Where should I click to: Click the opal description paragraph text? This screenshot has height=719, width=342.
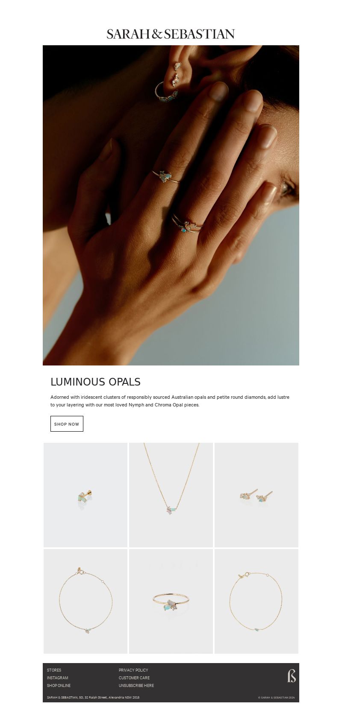(x=170, y=401)
